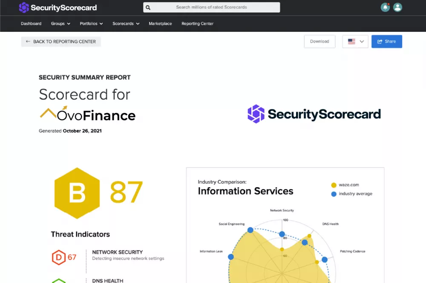Click the DNS Health radar axis label
The image size is (426, 283).
click(x=331, y=224)
